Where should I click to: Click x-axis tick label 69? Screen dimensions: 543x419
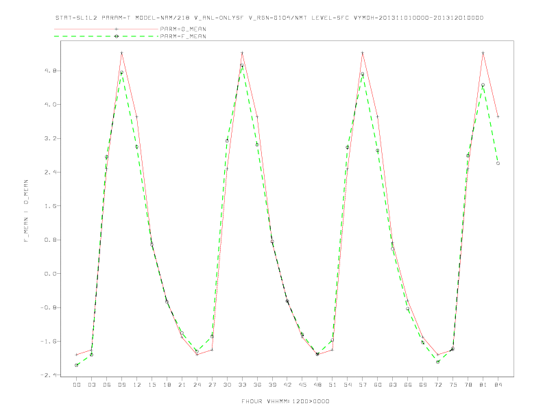(x=423, y=385)
